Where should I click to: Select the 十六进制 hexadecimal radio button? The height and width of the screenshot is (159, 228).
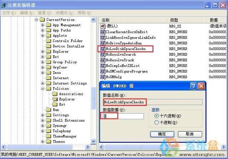click(156, 116)
